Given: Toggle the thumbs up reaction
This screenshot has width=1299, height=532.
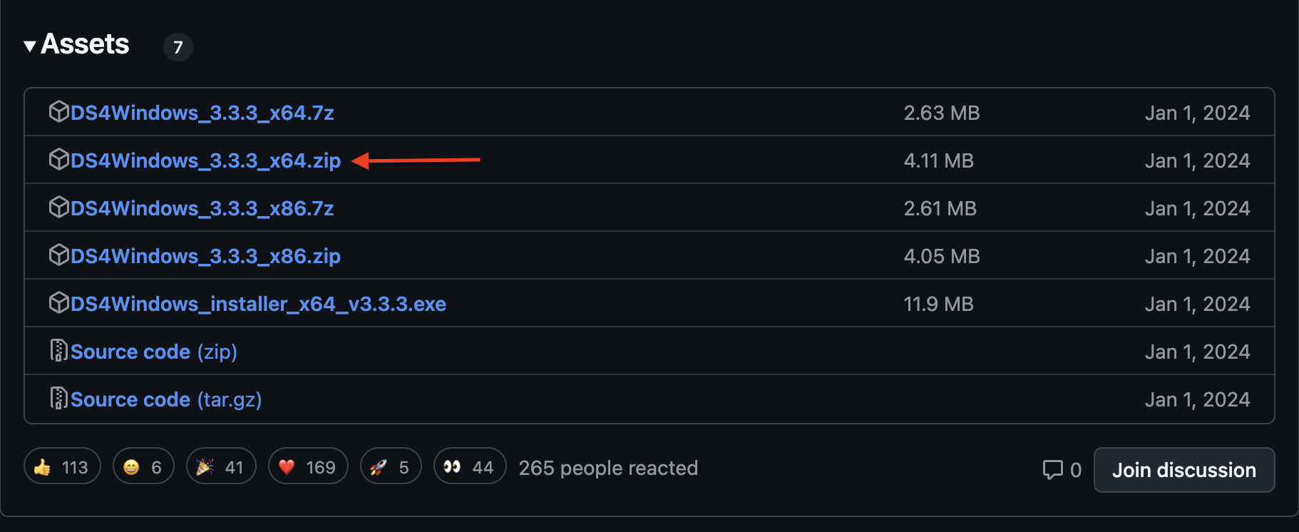Looking at the screenshot, I should pyautogui.click(x=62, y=467).
